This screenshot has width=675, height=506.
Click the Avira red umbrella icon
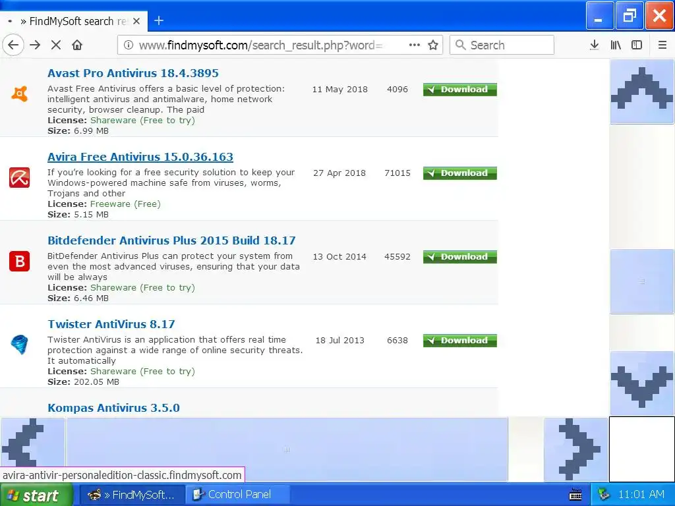point(19,178)
